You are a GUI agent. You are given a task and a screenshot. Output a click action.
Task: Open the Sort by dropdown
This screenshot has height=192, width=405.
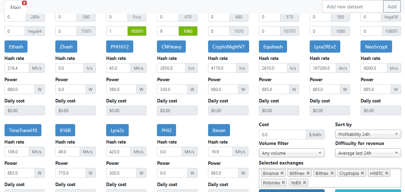pyautogui.click(x=368, y=134)
